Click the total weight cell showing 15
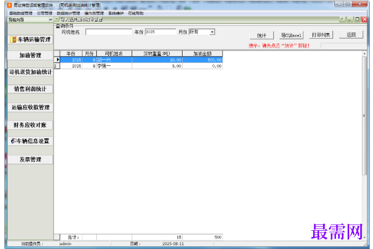This screenshot has height=249, width=373. coord(157,237)
